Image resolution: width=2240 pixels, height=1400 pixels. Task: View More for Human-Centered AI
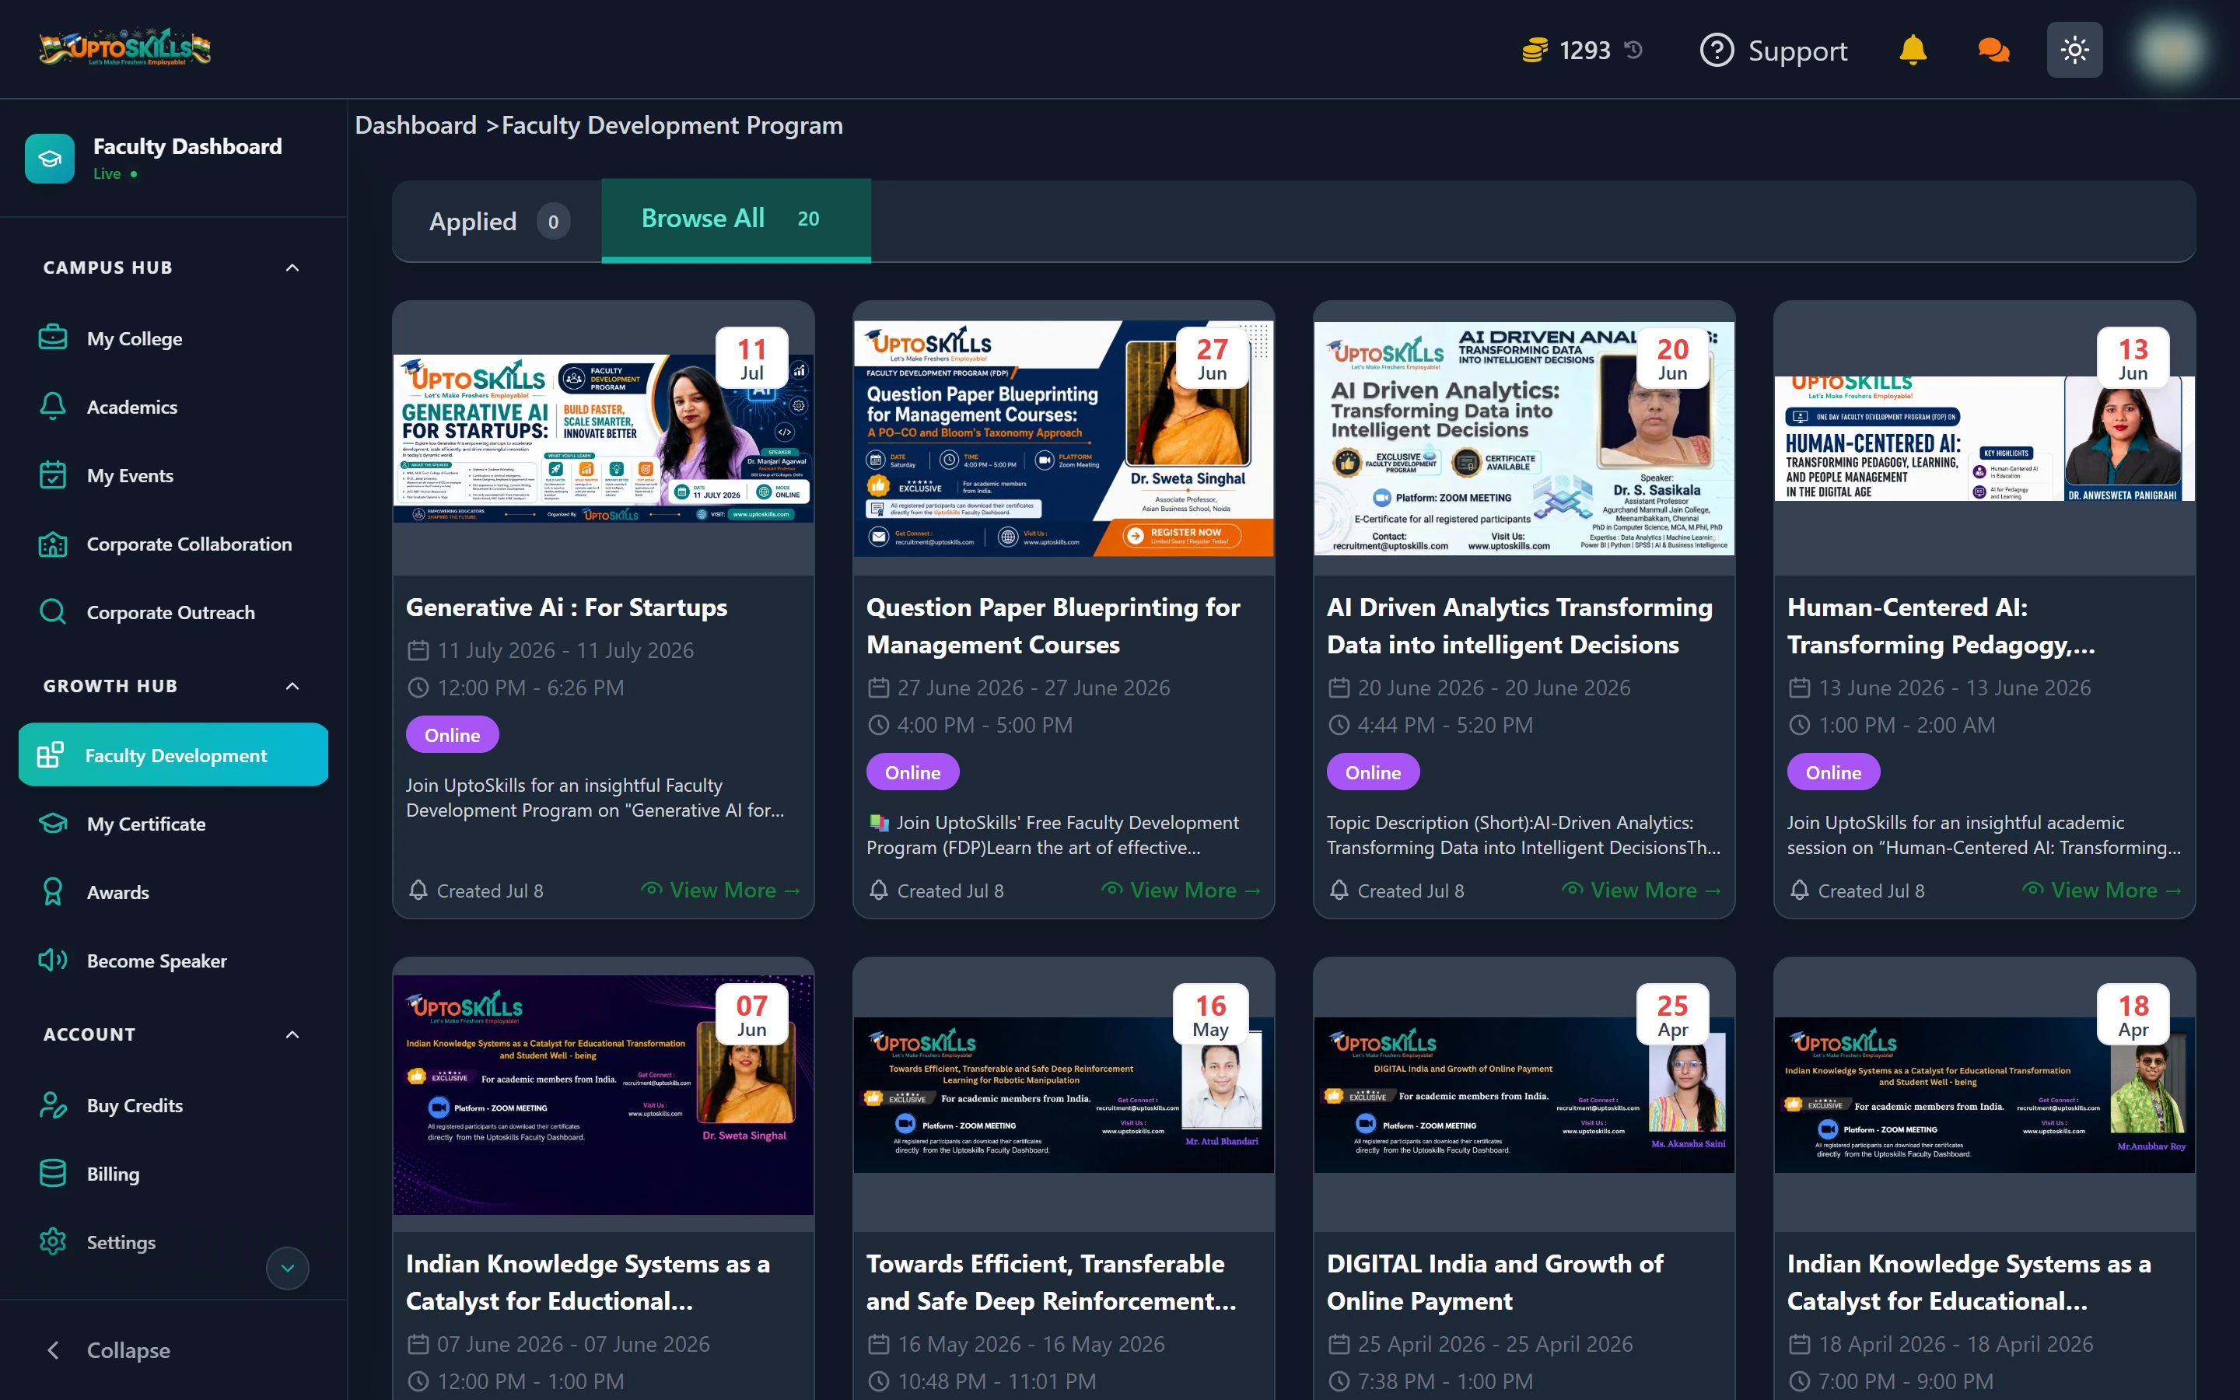[2102, 890]
